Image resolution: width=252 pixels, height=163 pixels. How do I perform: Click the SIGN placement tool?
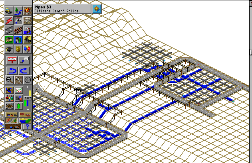pos(12,60)
